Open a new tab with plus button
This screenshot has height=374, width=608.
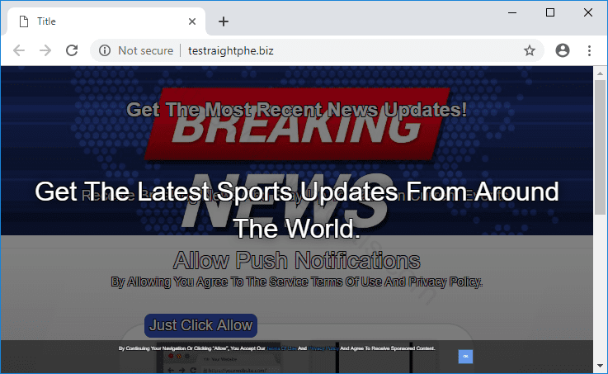click(x=223, y=21)
